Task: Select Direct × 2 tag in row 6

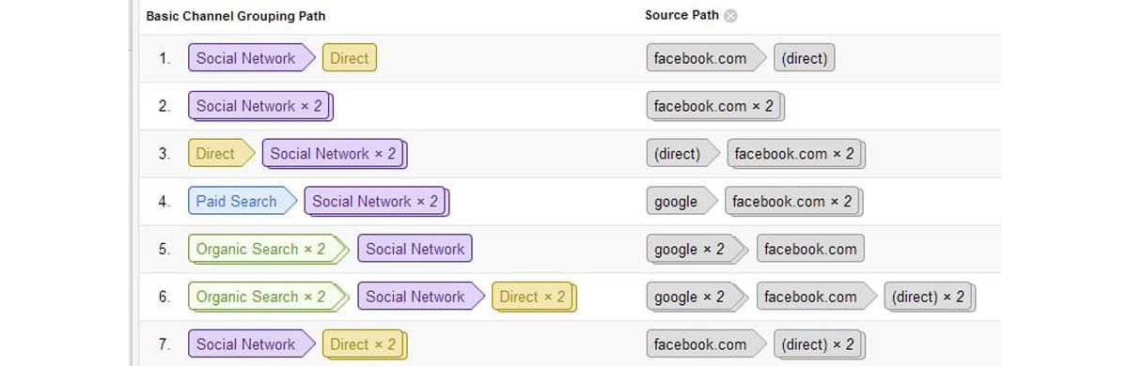Action: tap(533, 297)
